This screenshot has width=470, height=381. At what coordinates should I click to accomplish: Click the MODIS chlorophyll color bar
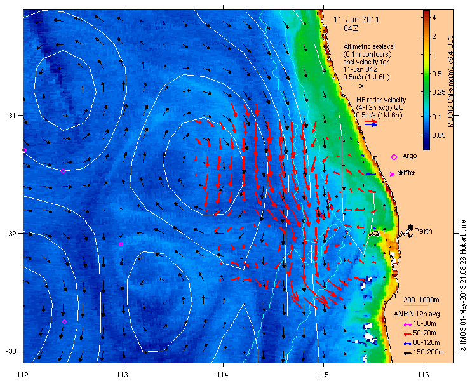426,80
